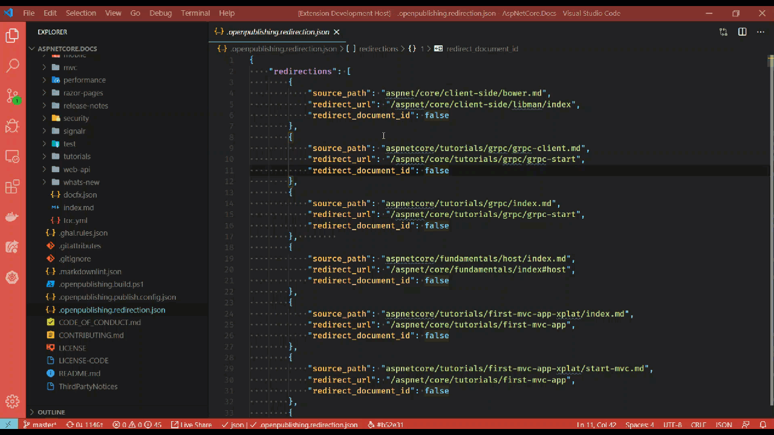The height and width of the screenshot is (435, 774).
Task: Open the Kubernetes view in activity bar
Action: (x=13, y=277)
